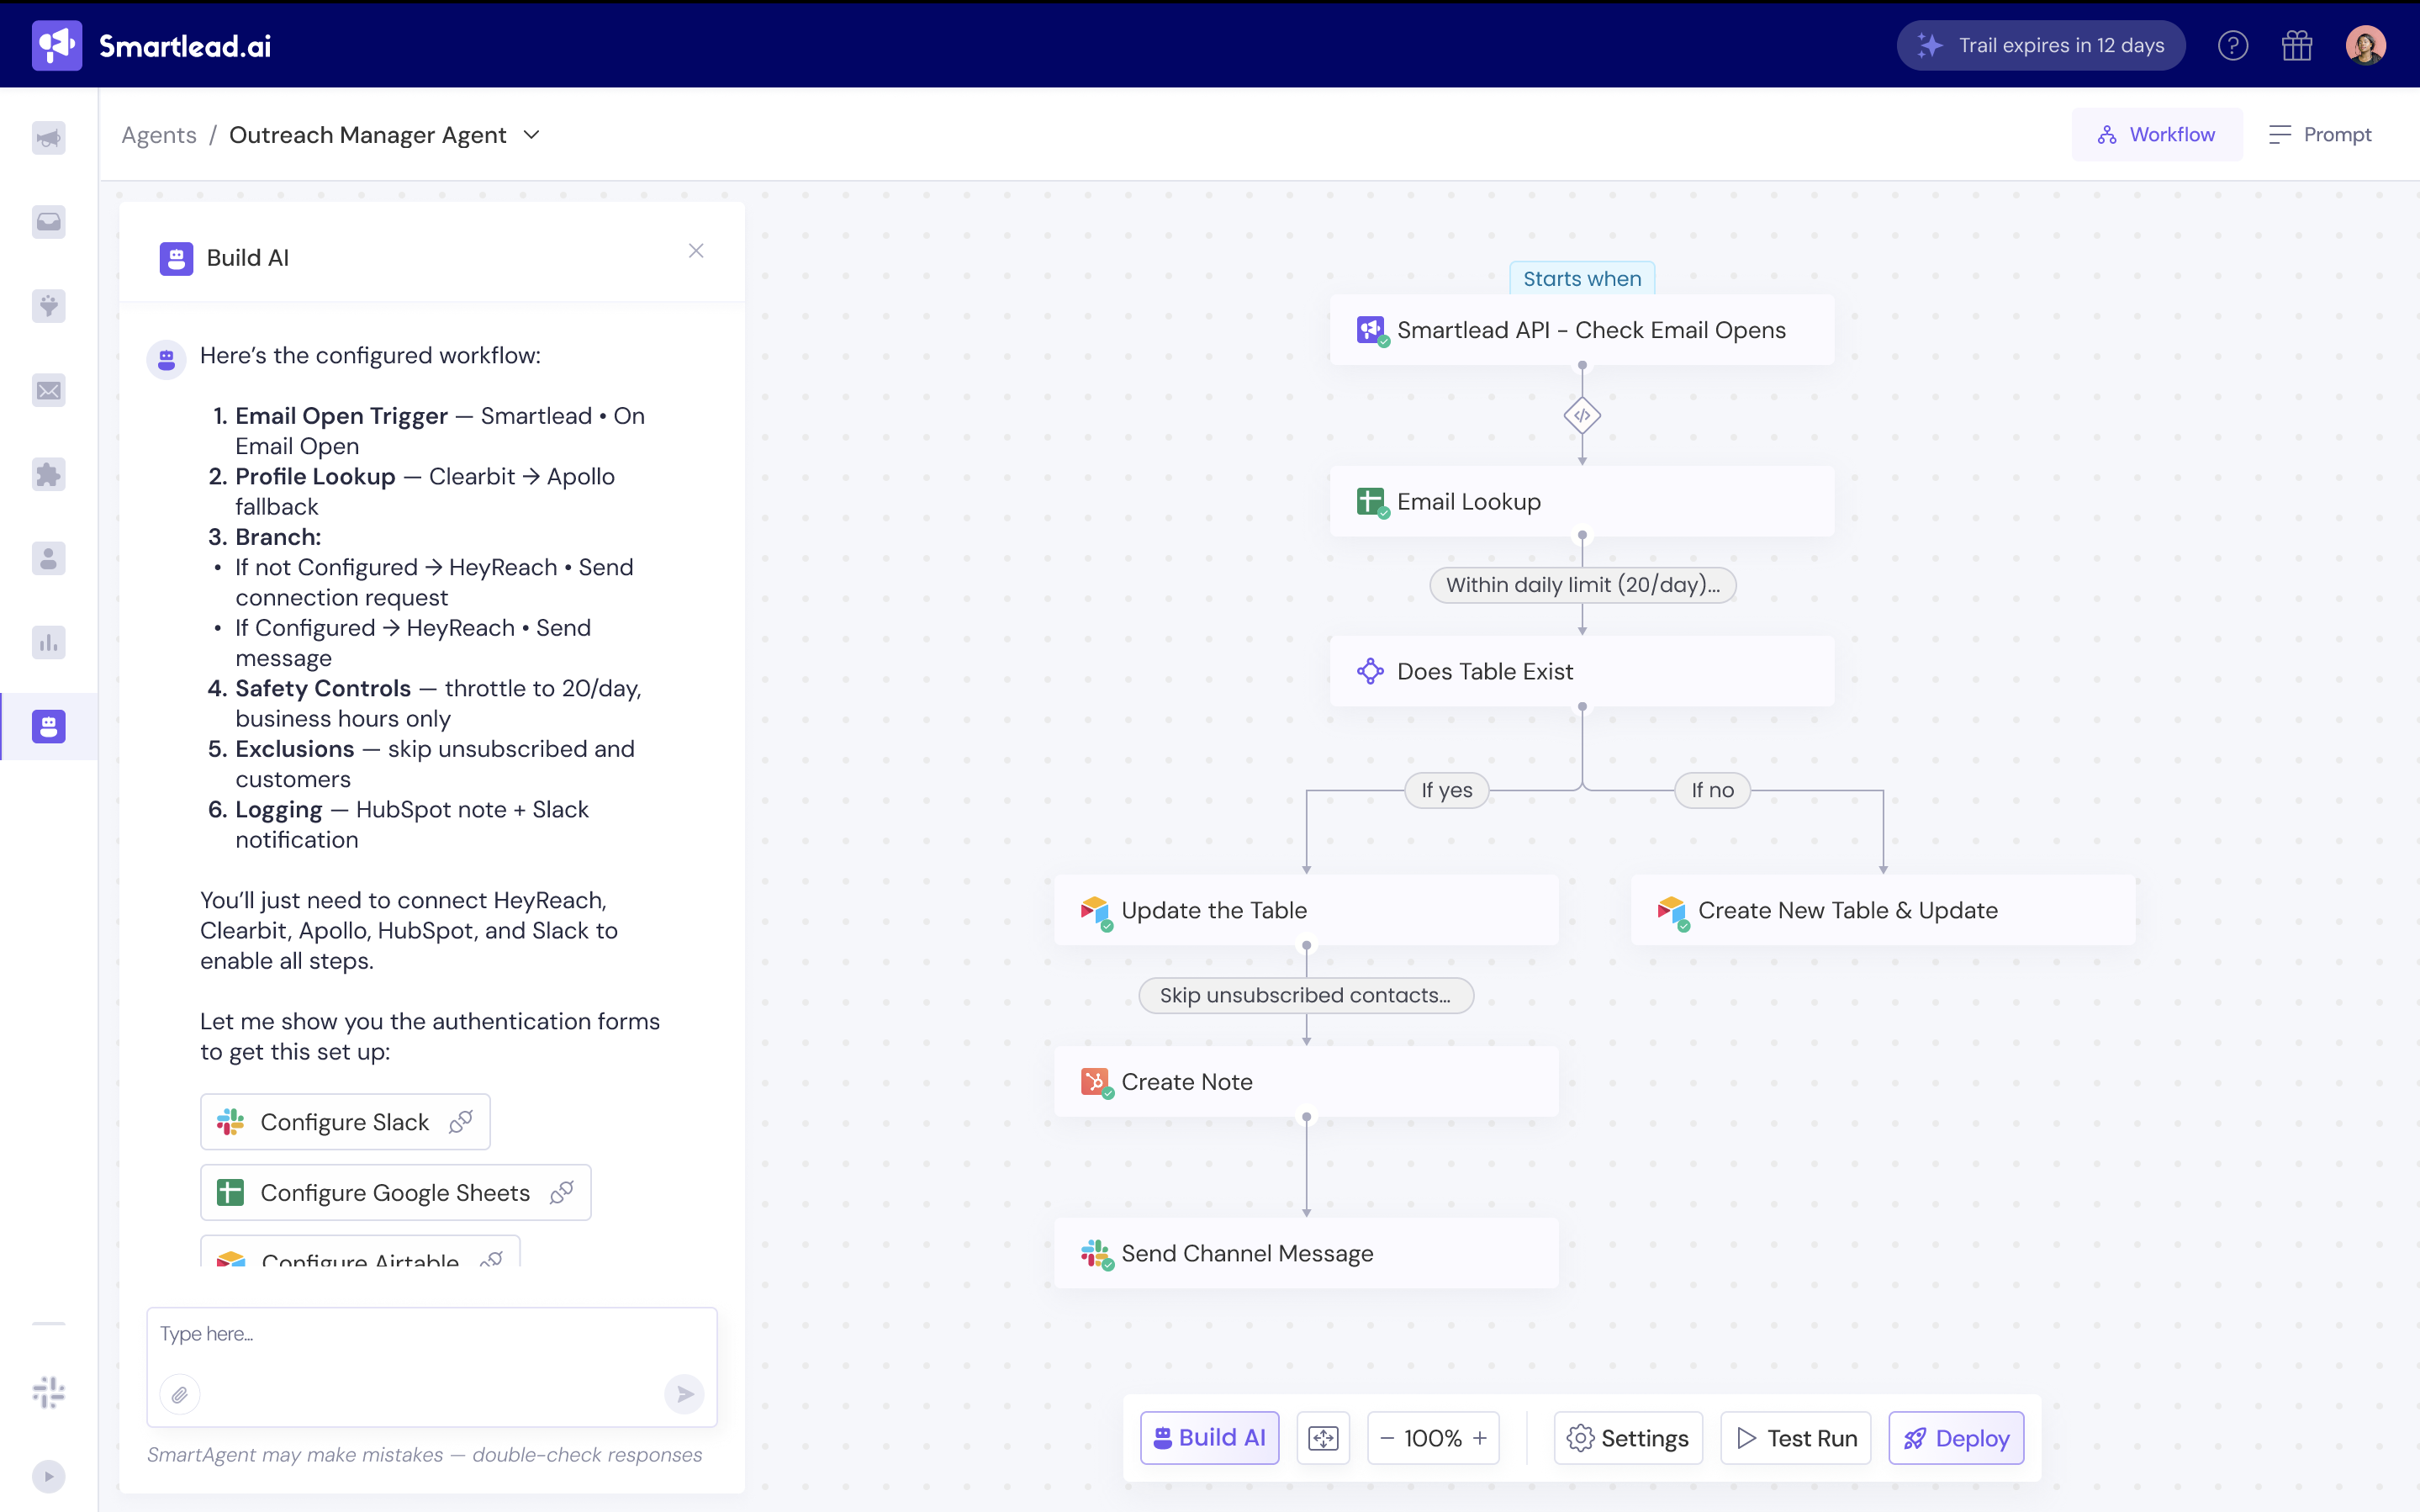Image resolution: width=2420 pixels, height=1512 pixels.
Task: Click the code diamond connector icon
Action: point(1583,416)
